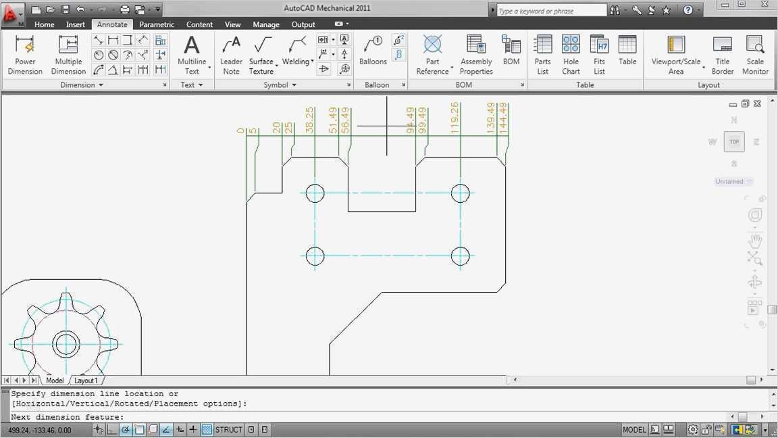Image resolution: width=778 pixels, height=438 pixels.
Task: Click the horizontal scrollbar below the canvas
Action: 628,381
